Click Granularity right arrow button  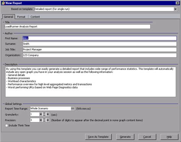[48, 114]
